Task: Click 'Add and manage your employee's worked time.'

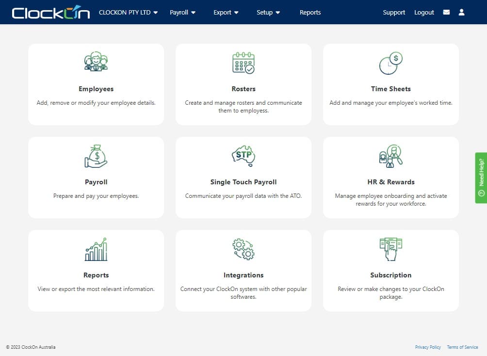Action: pos(391,103)
